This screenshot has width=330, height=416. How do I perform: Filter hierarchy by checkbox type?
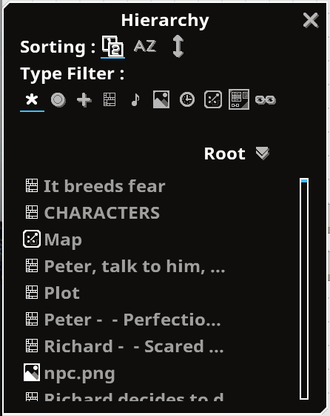(58, 100)
